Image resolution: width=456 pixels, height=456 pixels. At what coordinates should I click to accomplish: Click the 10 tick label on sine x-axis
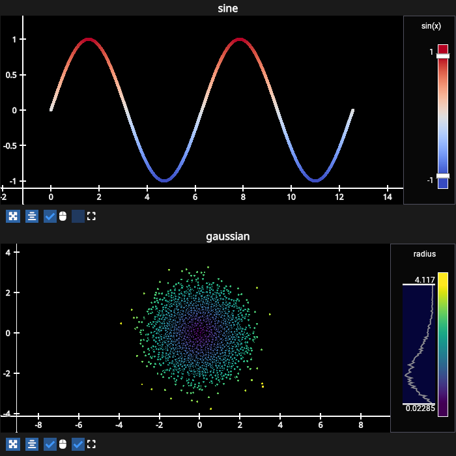pos(291,197)
